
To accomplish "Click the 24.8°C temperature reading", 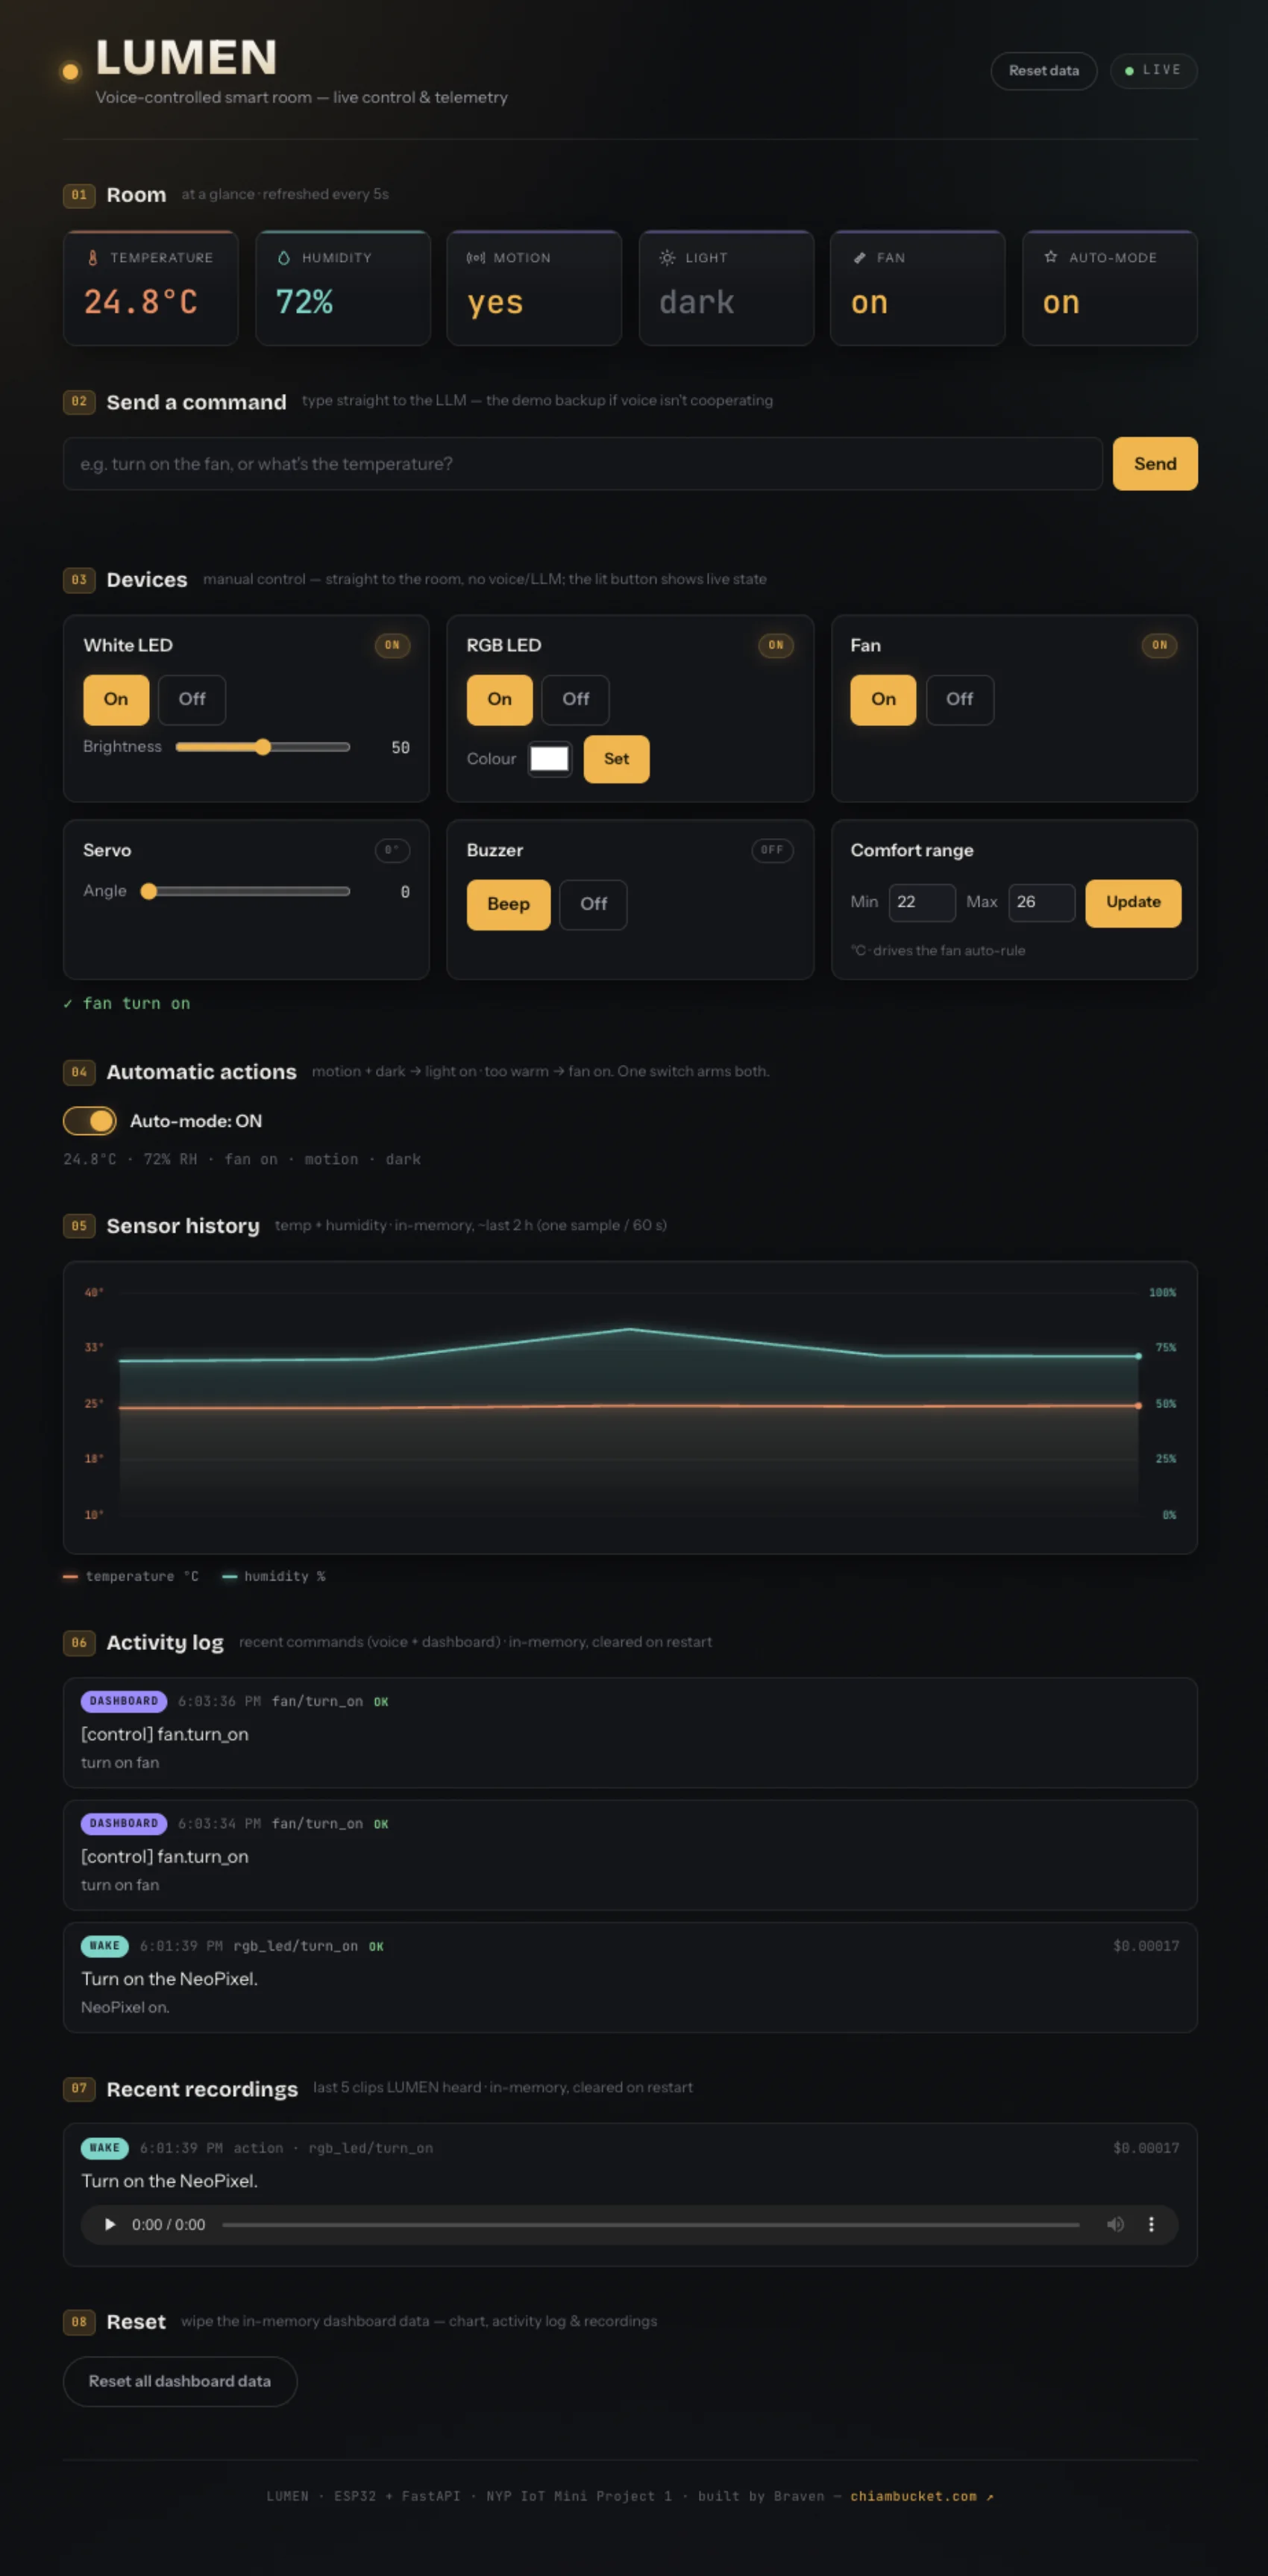I will (x=141, y=302).
